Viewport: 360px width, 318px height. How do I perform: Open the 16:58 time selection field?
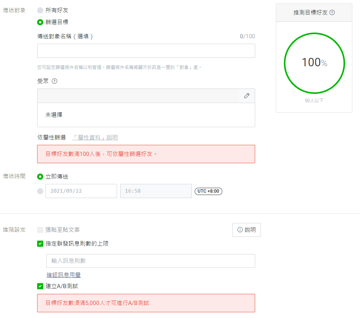tap(156, 191)
